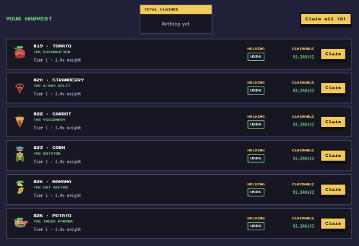This screenshot has width=359, height=246.
Task: Click Tomato 'Tier 1 · 1.0x weight' text
Action: [57, 60]
